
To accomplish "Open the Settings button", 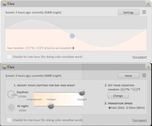I will tap(129, 12).
